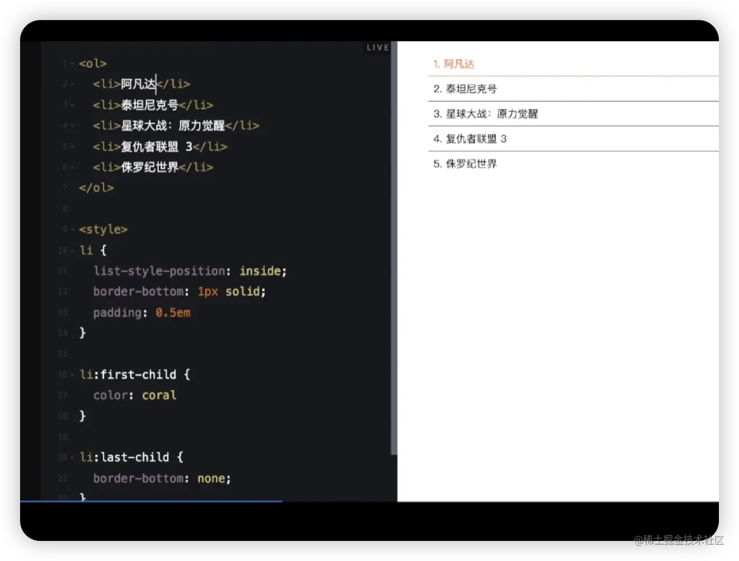Click the editor vertical scrollbar
This screenshot has width=739, height=561.
pyautogui.click(x=394, y=248)
